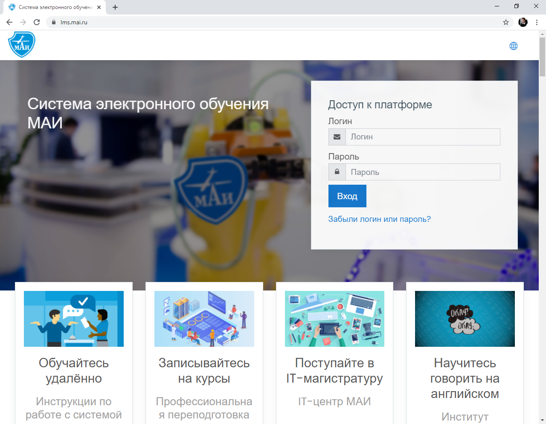Go back with browser back arrow

[x=9, y=22]
